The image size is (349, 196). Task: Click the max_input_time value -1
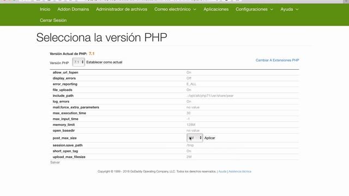click(188, 119)
